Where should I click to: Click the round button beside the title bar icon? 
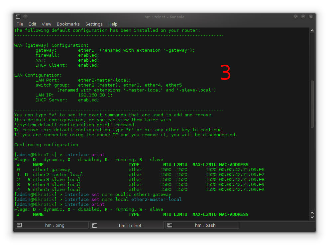(25, 16)
